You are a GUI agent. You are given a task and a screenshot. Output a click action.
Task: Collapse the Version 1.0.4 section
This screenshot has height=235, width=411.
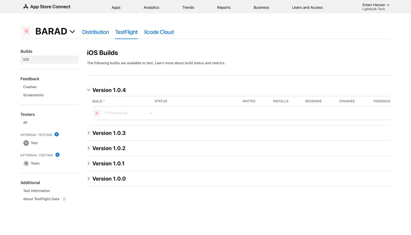pyautogui.click(x=89, y=90)
